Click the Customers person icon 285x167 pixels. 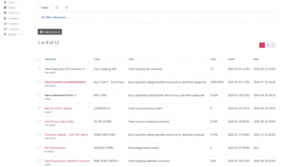[5, 18]
